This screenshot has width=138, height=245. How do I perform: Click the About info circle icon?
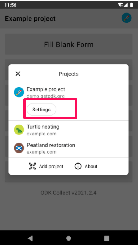tap(78, 166)
